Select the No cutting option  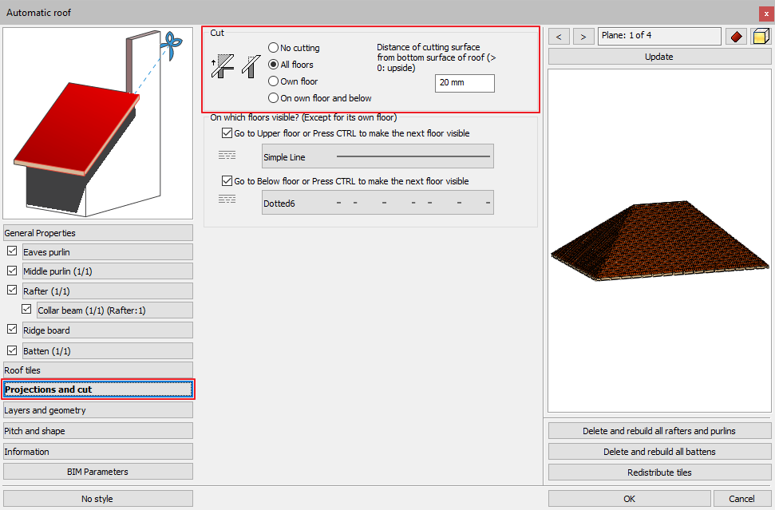click(274, 48)
